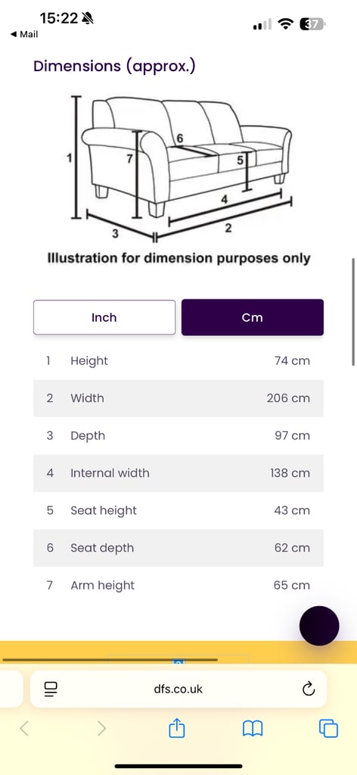Select the Width 206 cm row

click(178, 398)
